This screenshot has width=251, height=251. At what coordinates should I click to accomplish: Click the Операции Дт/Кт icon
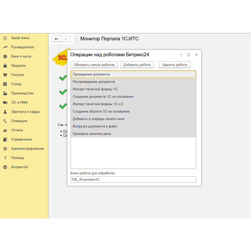5,121
